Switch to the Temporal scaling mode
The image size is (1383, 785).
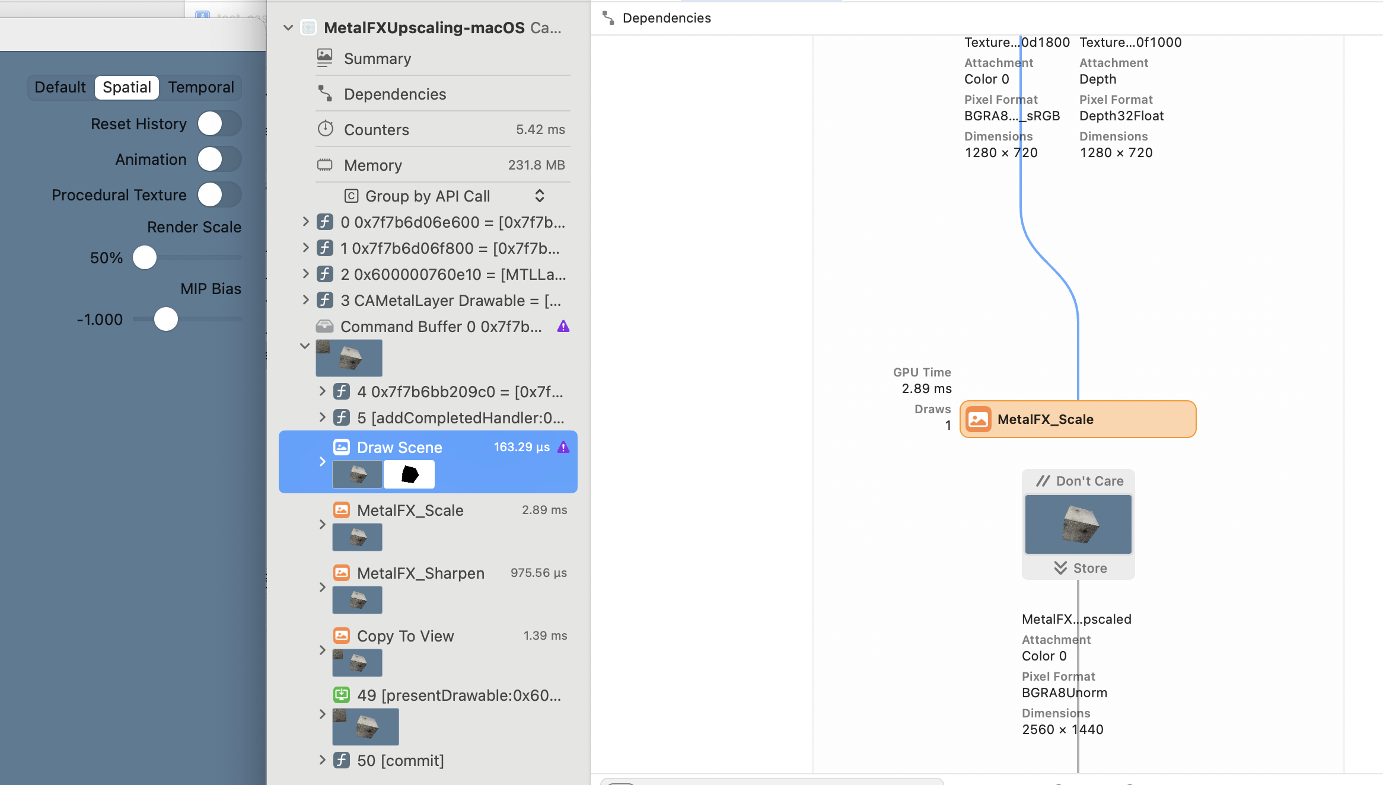coord(201,88)
